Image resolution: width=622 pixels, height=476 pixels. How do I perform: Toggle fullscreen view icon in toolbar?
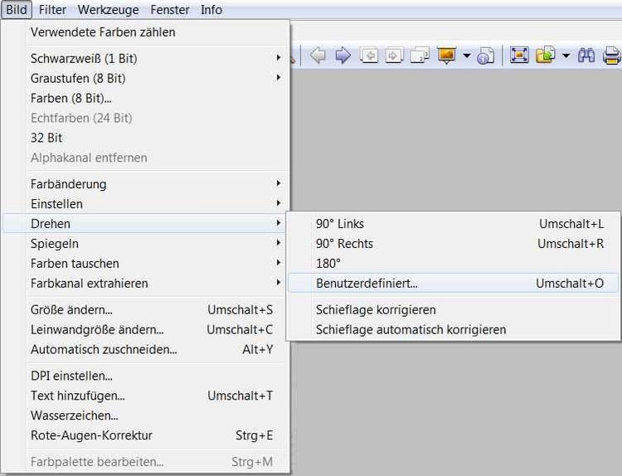[x=519, y=55]
